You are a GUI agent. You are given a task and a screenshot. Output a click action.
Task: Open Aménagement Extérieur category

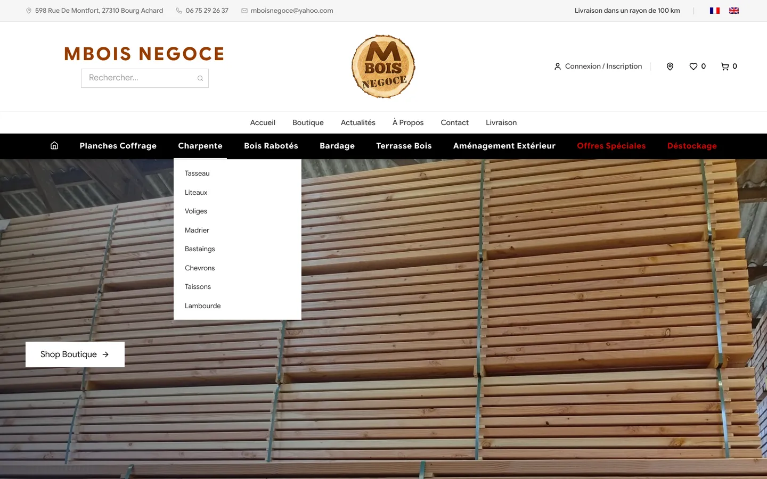504,146
